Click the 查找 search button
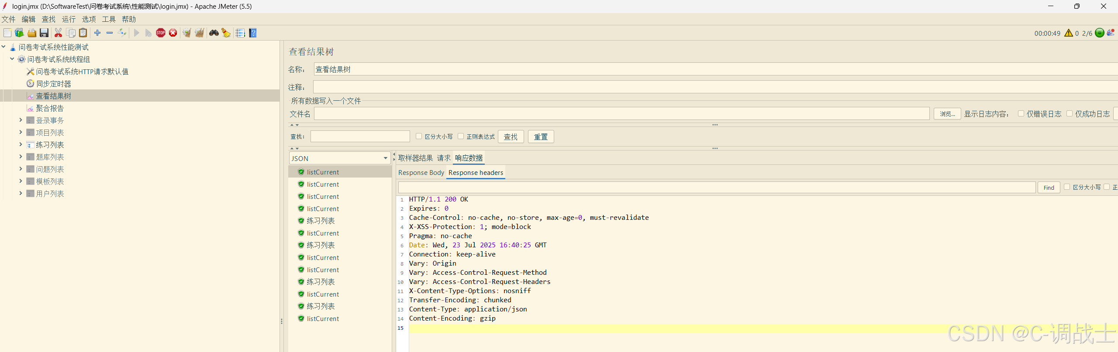The width and height of the screenshot is (1118, 352). [511, 137]
